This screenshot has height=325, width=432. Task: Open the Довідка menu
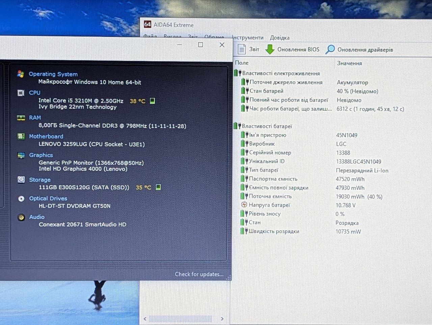pos(279,38)
